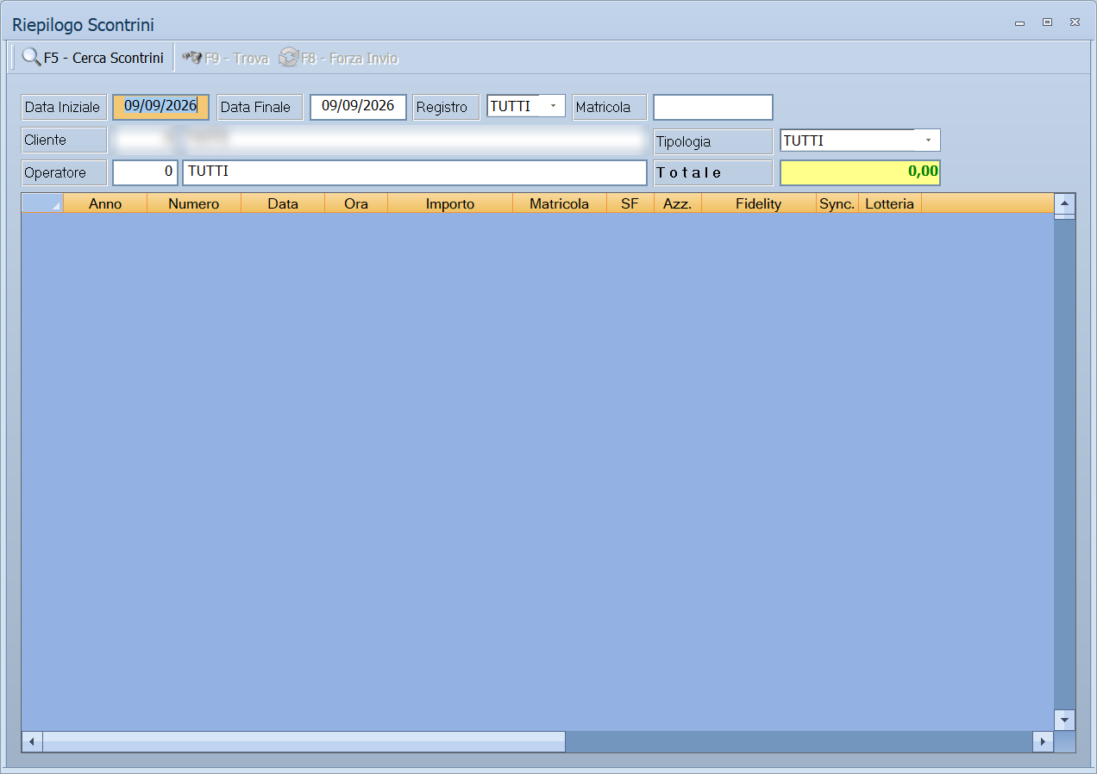This screenshot has width=1097, height=774.
Task: Click the Operatore code field showing 0
Action: [145, 172]
